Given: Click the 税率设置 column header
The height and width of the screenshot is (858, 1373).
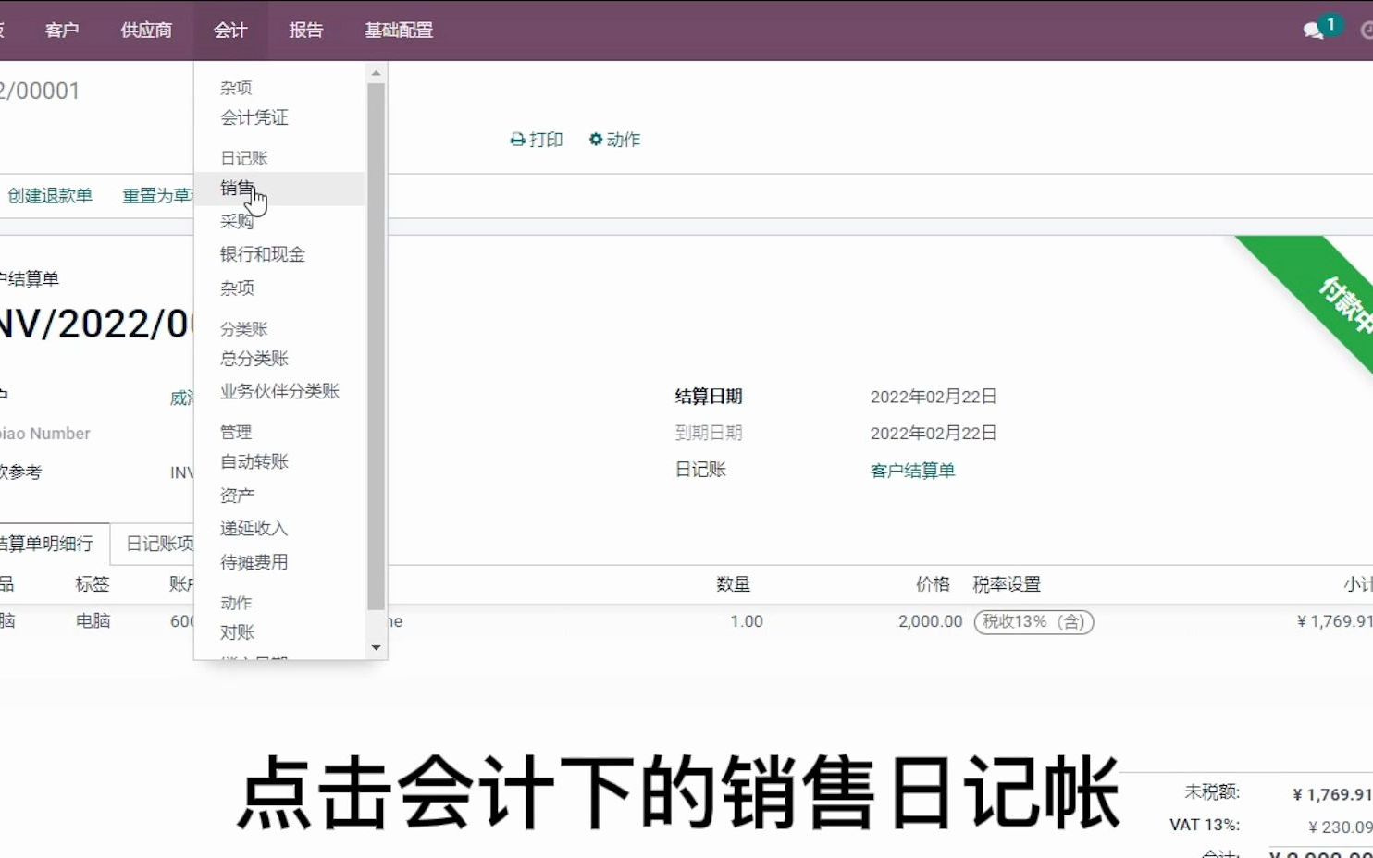Looking at the screenshot, I should [1007, 584].
